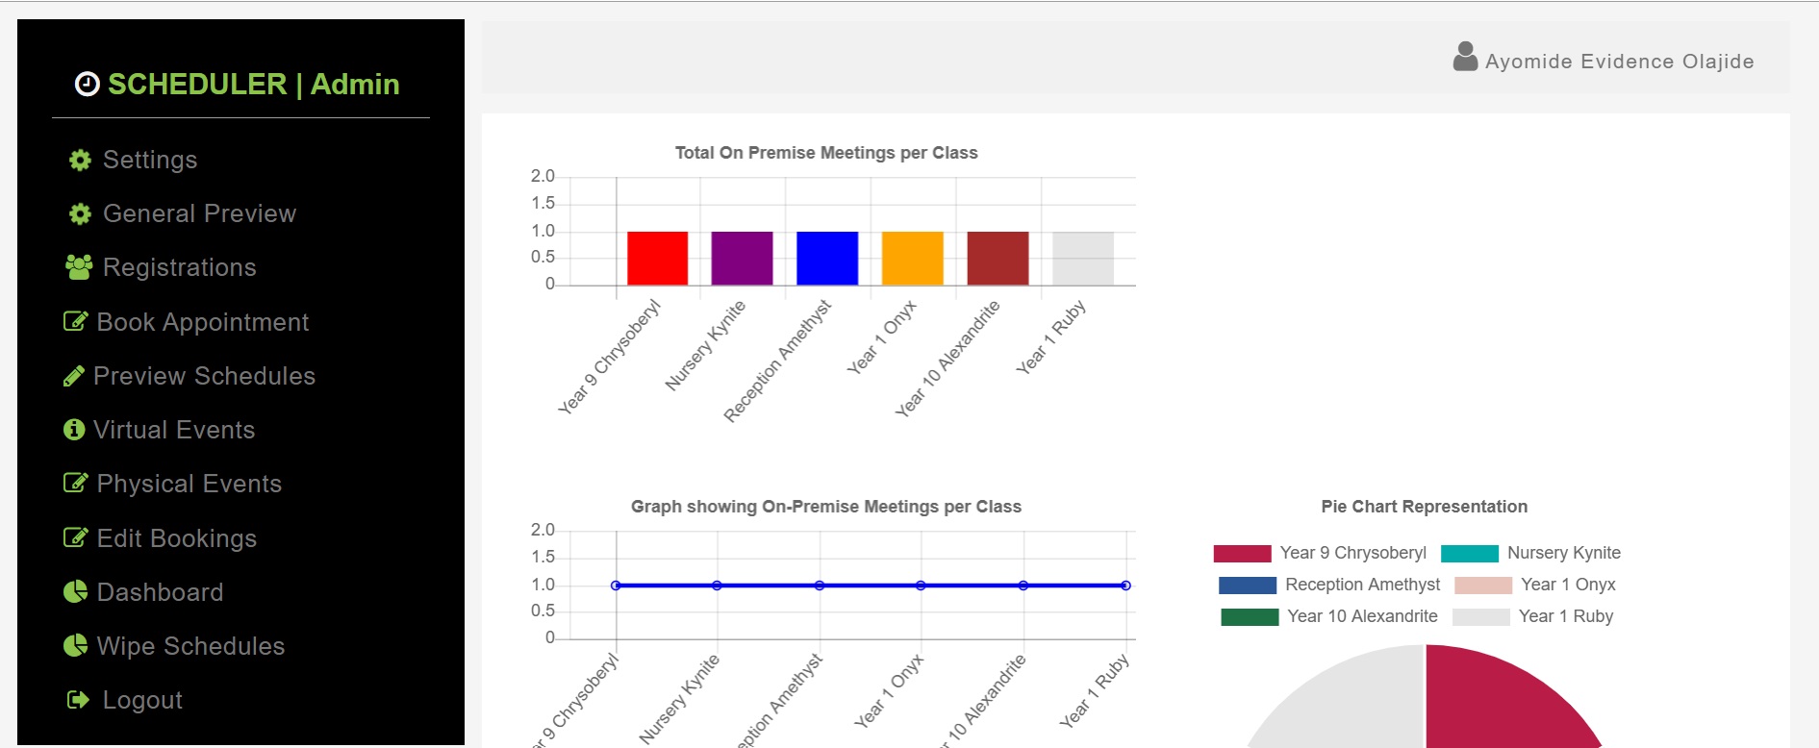Click the info icon next to Virtual Events
1819x748 pixels.
(74, 430)
